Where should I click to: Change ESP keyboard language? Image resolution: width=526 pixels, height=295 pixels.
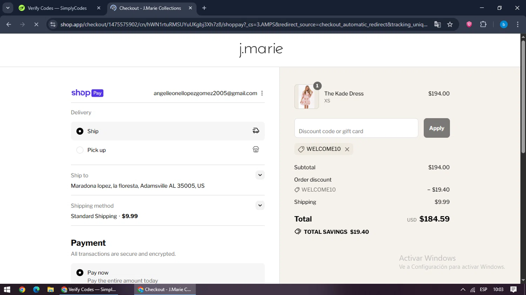pos(484,289)
